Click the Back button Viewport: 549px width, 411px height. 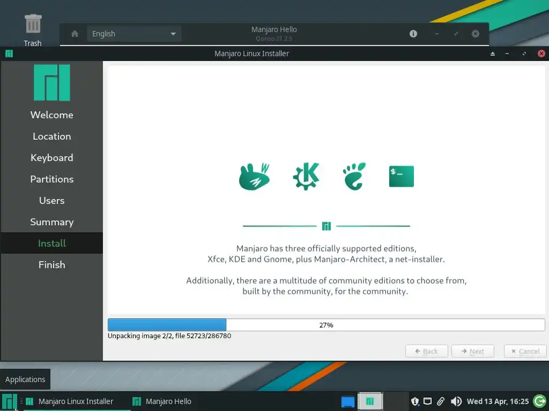(426, 351)
